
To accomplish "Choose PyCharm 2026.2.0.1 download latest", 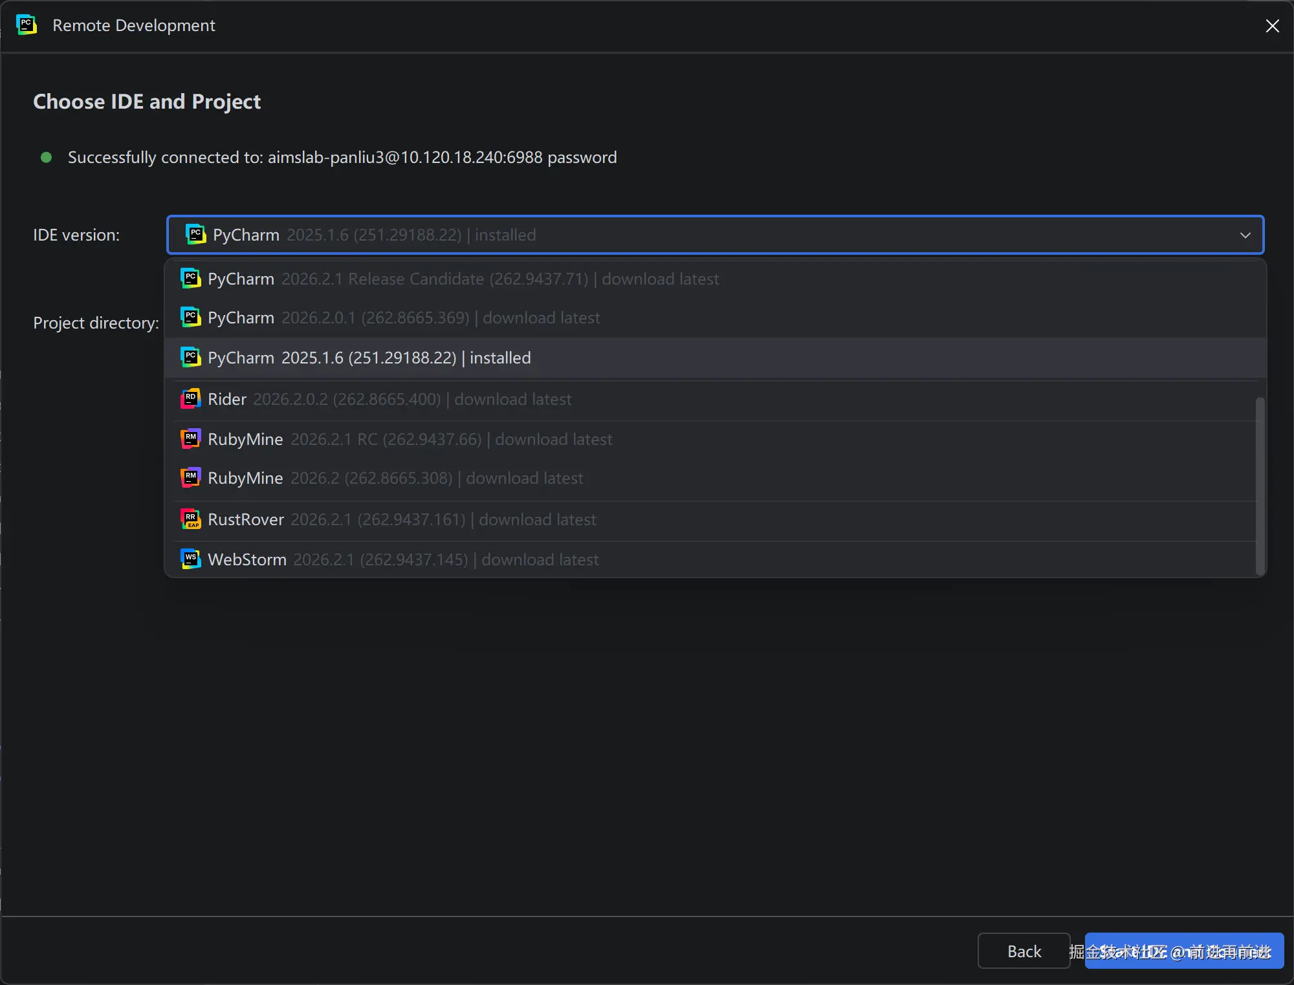I will [715, 318].
